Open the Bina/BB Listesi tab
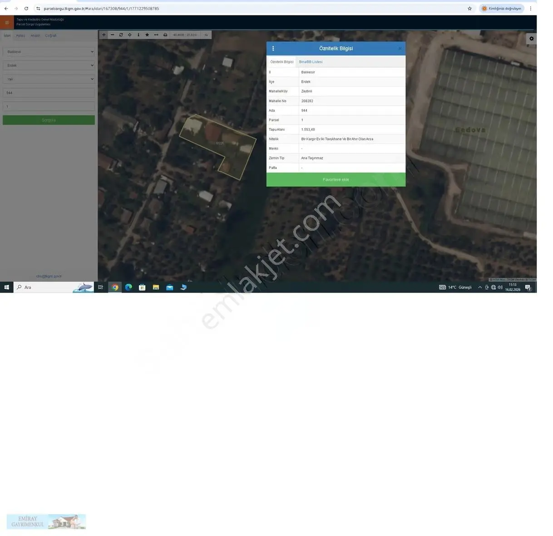 (x=311, y=62)
